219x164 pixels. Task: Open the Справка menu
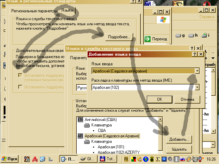(207, 16)
